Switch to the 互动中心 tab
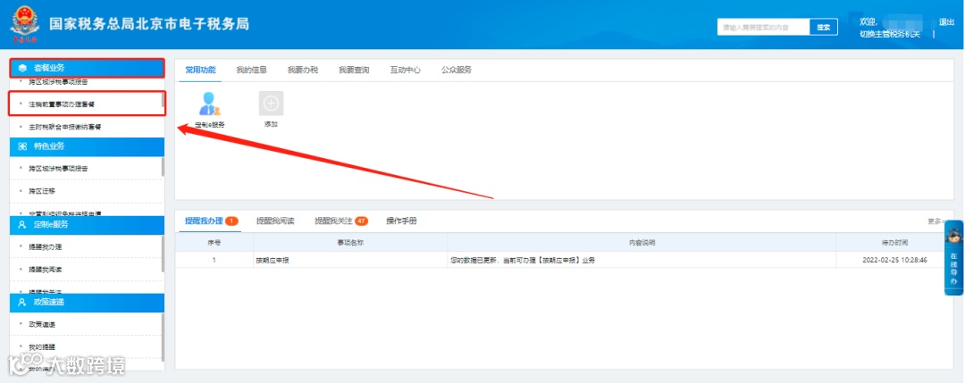The image size is (965, 383). tap(406, 70)
